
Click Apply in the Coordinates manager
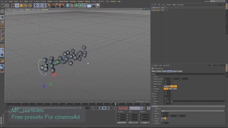pyautogui.click(x=145, y=123)
